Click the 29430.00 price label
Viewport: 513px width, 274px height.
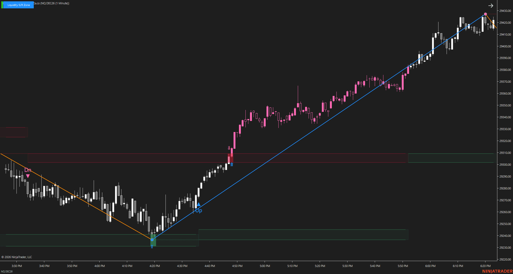pyautogui.click(x=505, y=11)
